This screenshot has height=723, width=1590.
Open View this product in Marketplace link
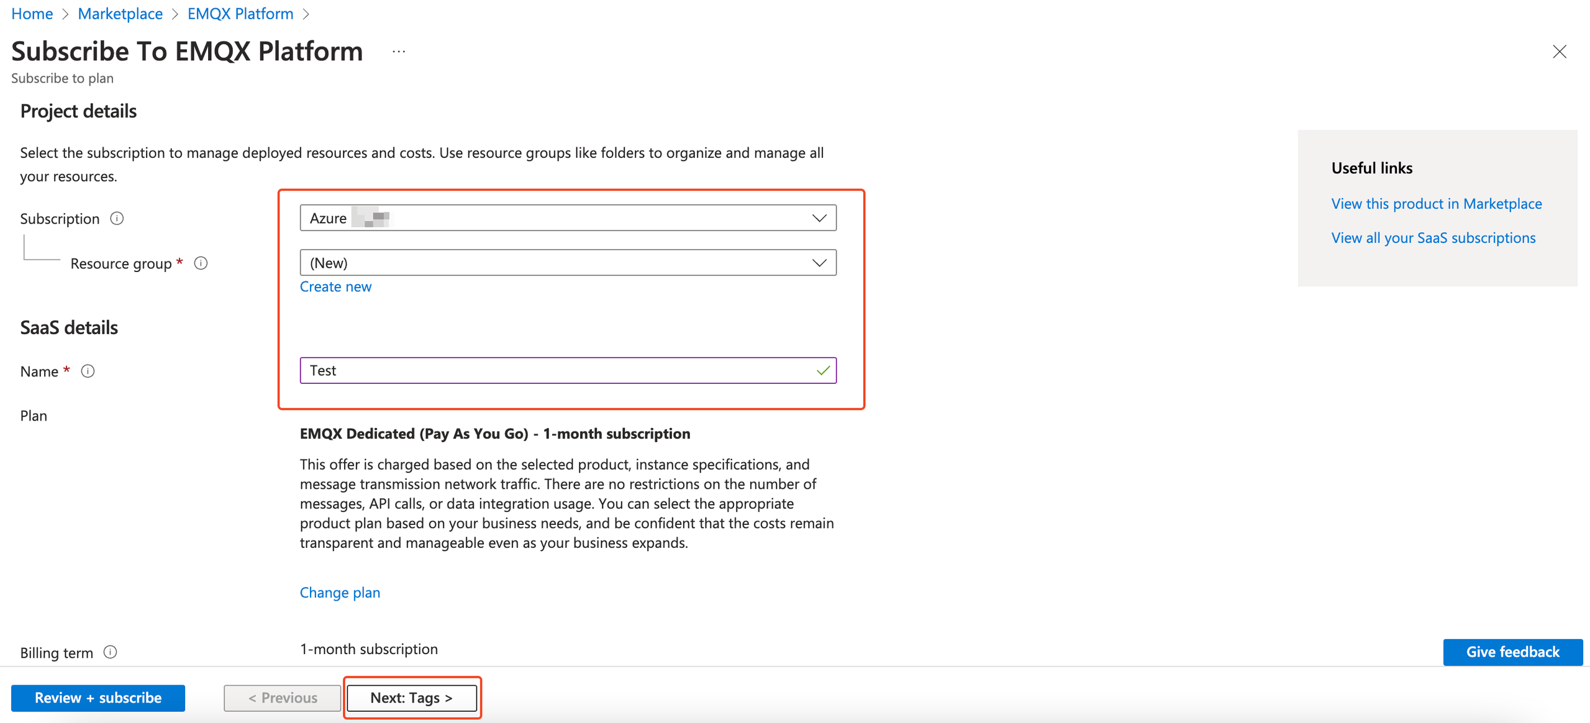1436,204
